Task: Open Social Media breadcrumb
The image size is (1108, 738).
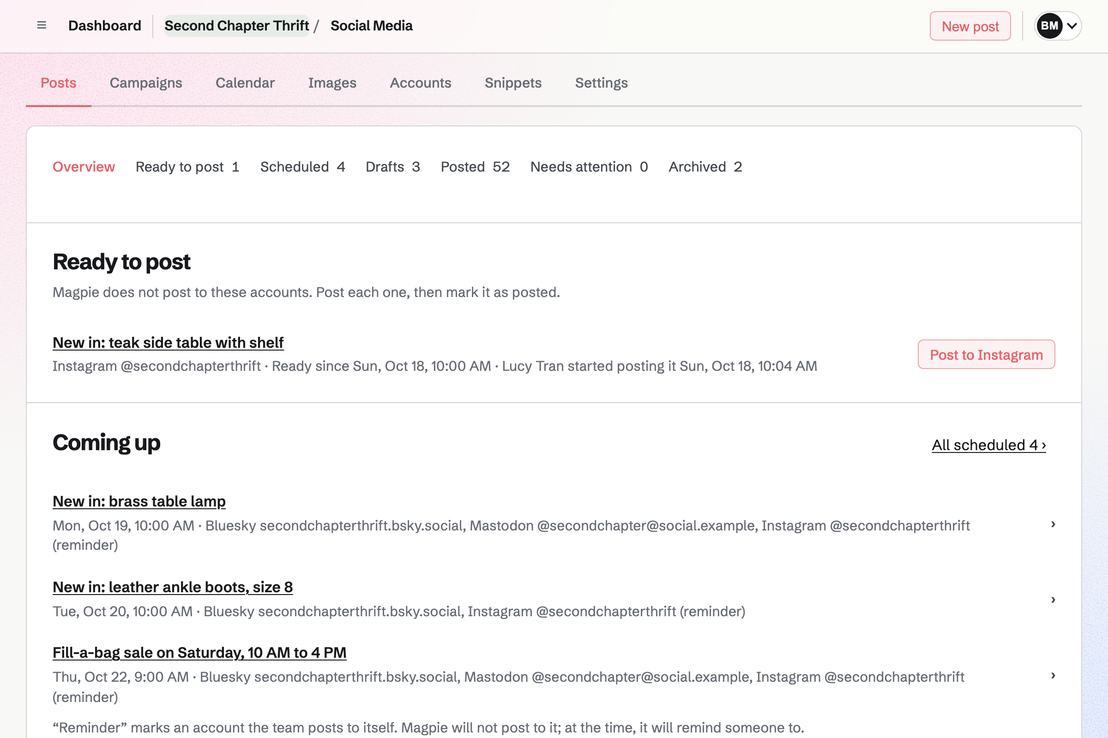Action: pyautogui.click(x=371, y=25)
